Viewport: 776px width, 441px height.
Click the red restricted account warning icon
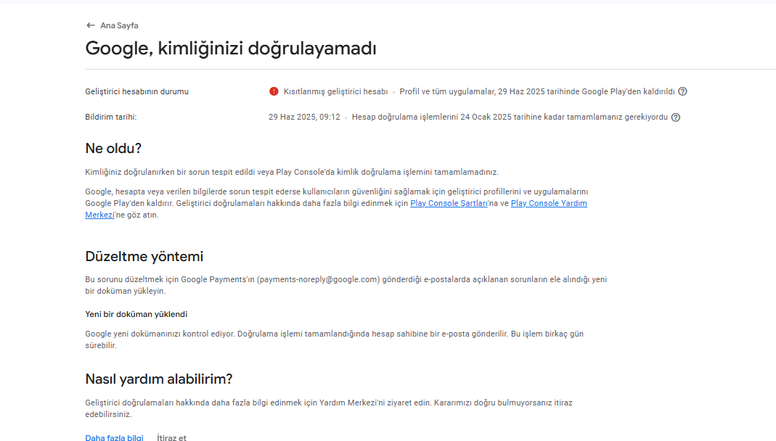(x=274, y=91)
